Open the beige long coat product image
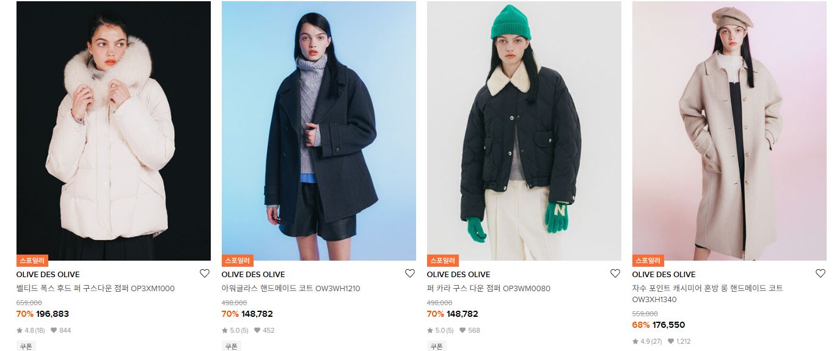Image resolution: width=834 pixels, height=351 pixels. 730,131
